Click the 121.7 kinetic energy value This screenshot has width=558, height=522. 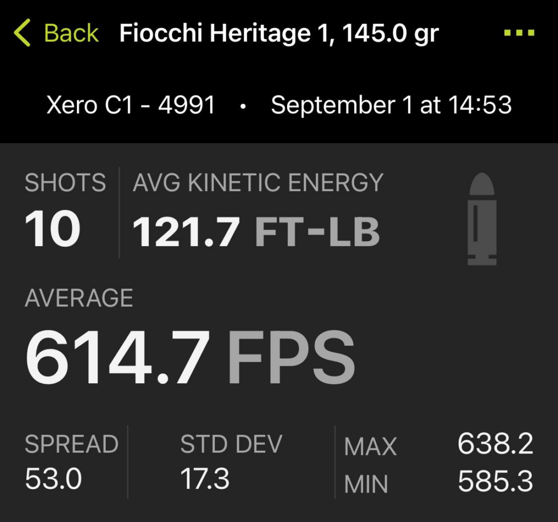pyautogui.click(x=186, y=231)
